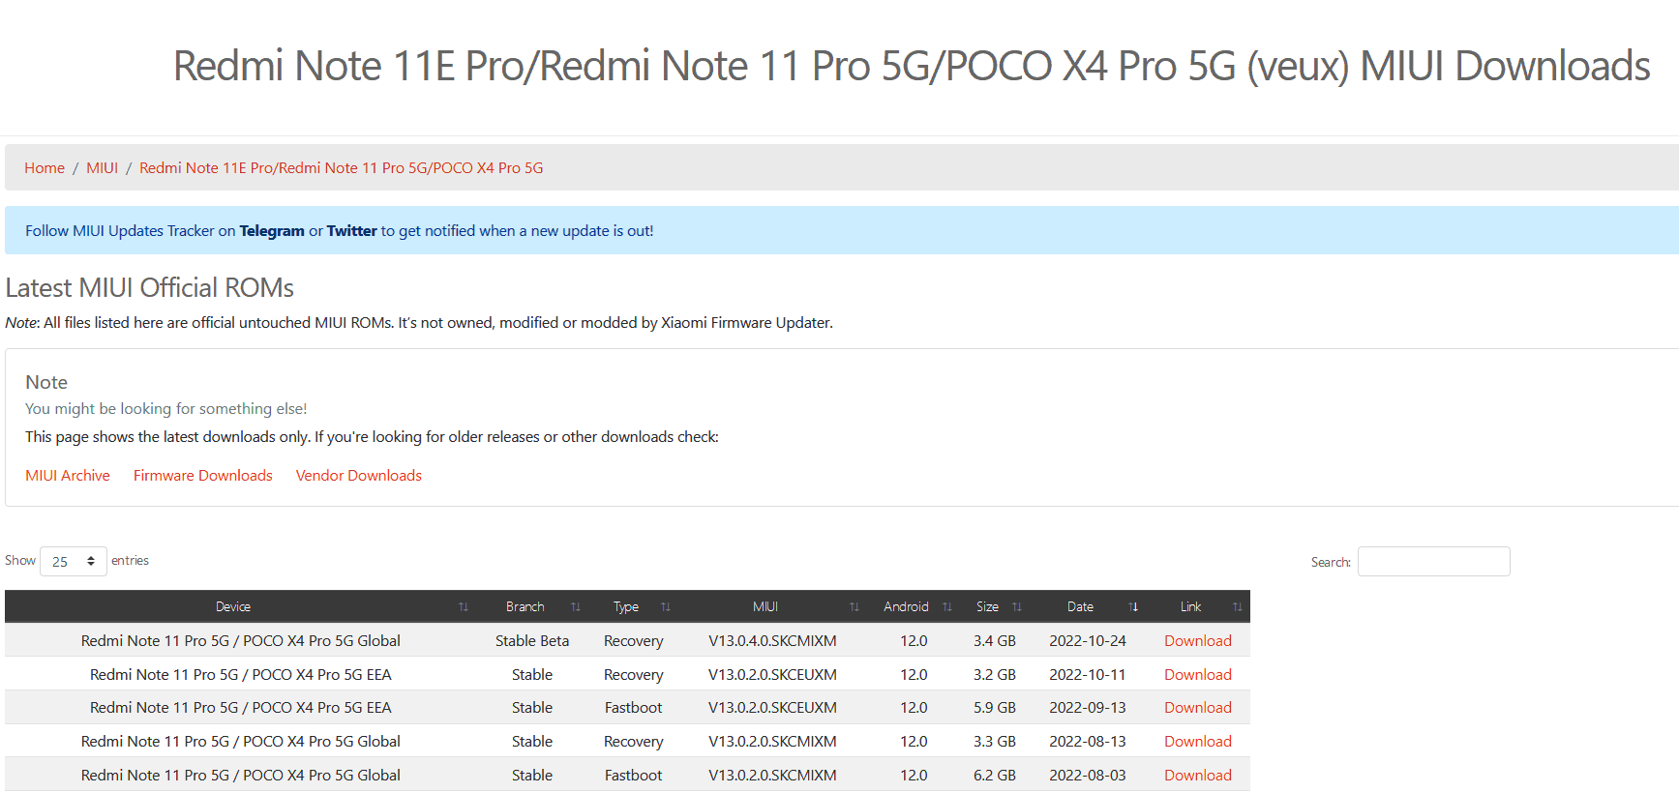Go to Home in the breadcrumb
The width and height of the screenshot is (1679, 793).
click(x=45, y=168)
